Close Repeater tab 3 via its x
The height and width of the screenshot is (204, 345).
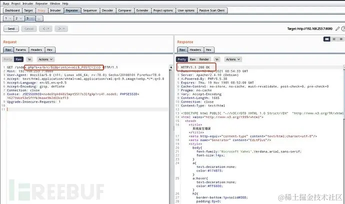click(x=32, y=18)
